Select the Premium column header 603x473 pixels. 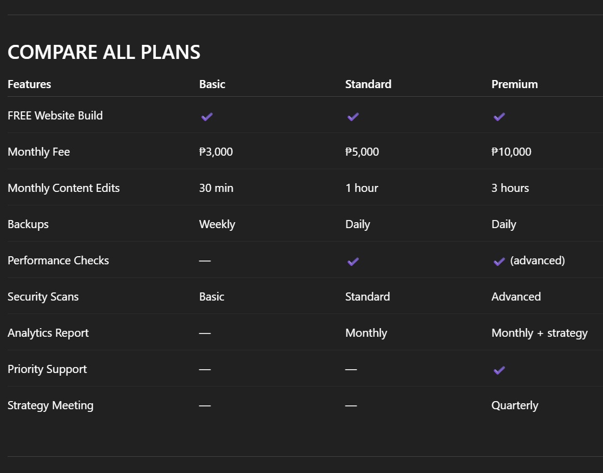click(x=514, y=84)
